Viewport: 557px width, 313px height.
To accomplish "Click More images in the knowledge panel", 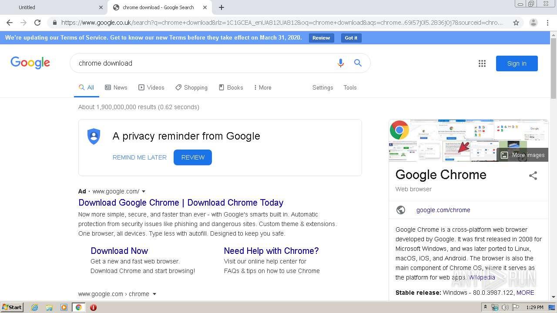I will point(523,155).
